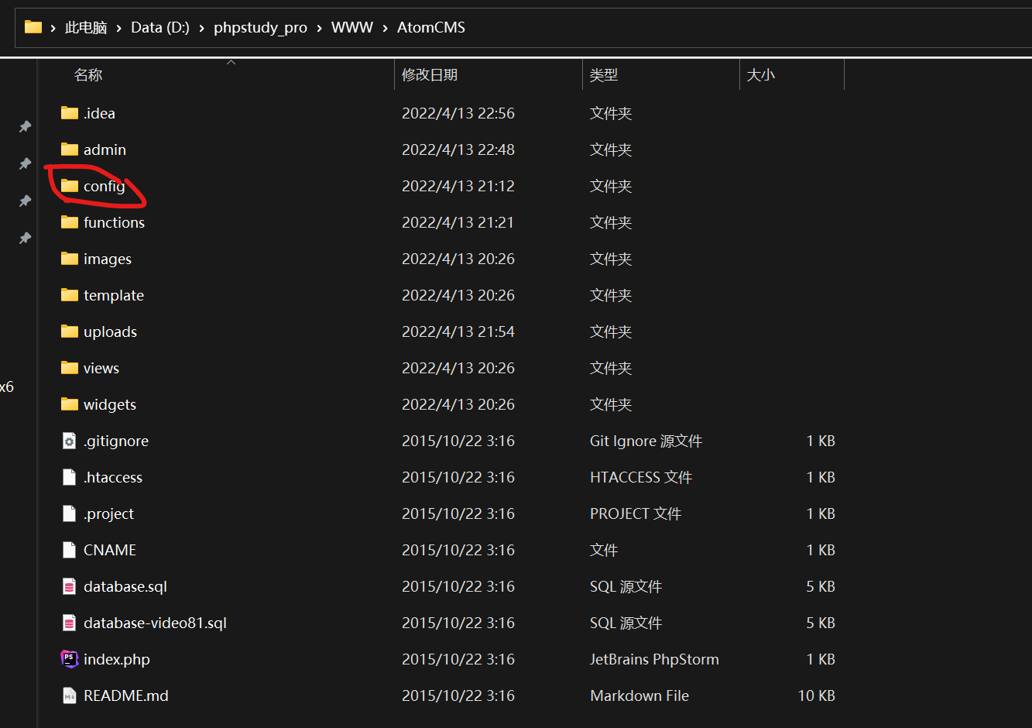Click the README.md markdown file icon
Viewport: 1032px width, 728px height.
[70, 695]
